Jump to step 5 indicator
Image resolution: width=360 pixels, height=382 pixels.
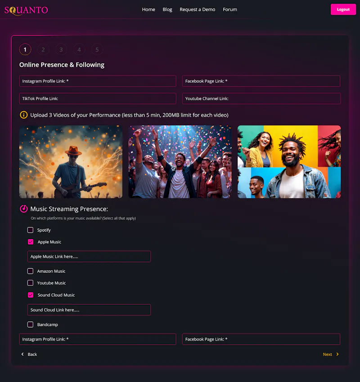tap(97, 50)
